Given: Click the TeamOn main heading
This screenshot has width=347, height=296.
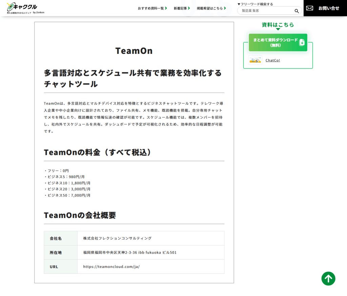Looking at the screenshot, I should coord(134,51).
